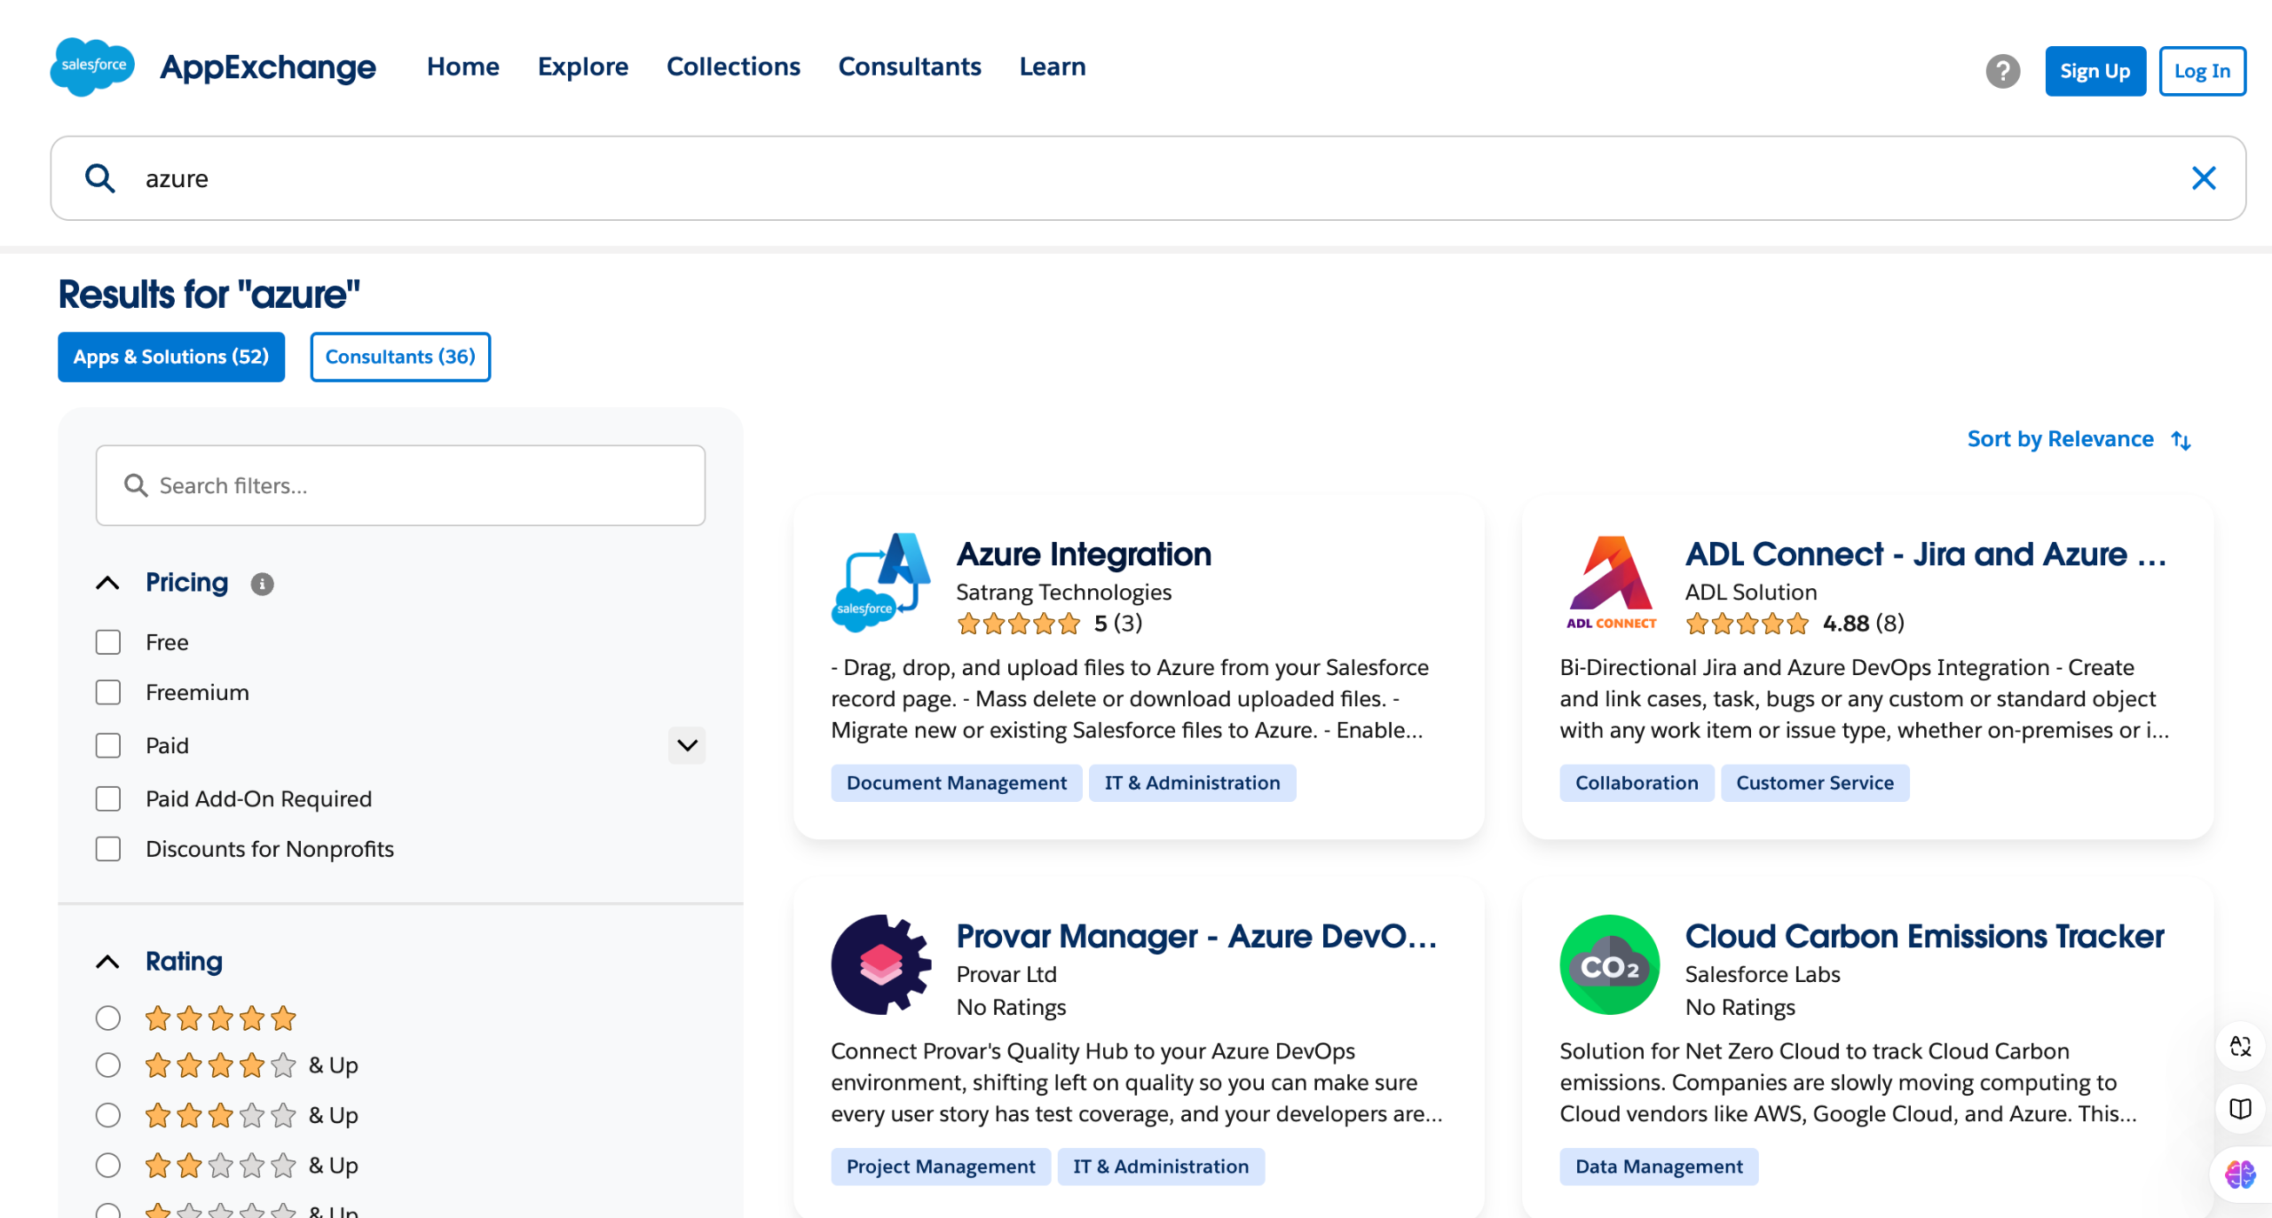
Task: Switch to the Consultants (36) tab
Action: tap(400, 357)
